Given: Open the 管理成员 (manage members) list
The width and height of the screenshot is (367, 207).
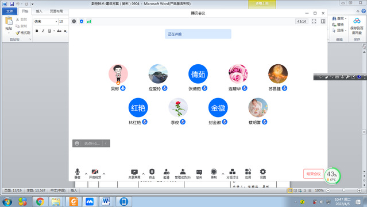Looking at the screenshot, I should coord(183,174).
